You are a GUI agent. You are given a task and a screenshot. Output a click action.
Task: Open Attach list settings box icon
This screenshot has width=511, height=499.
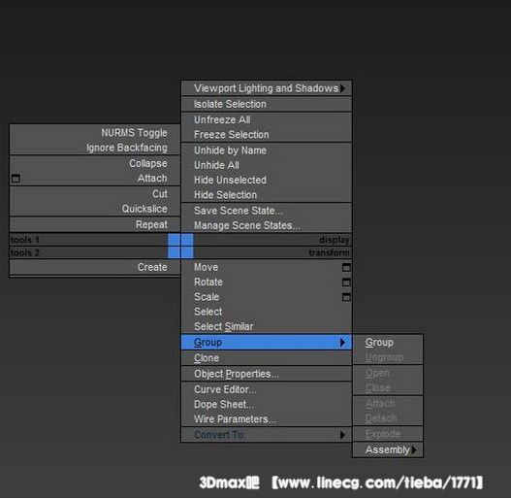[x=16, y=179]
